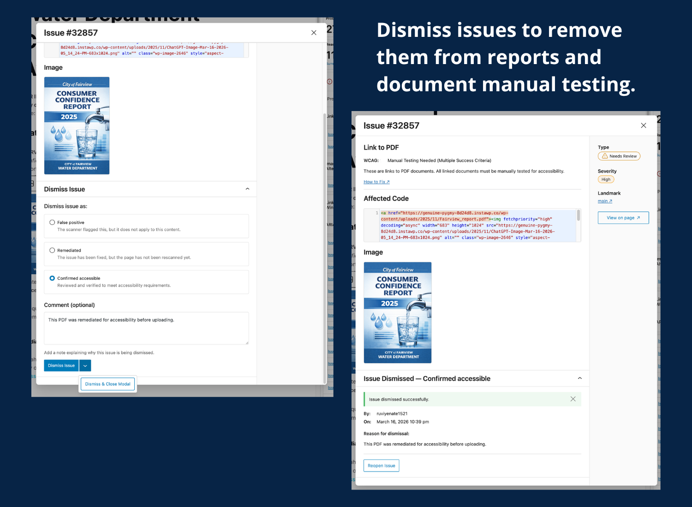The height and width of the screenshot is (507, 692).
Task: Click the Comment (optional) text area
Action: pyautogui.click(x=146, y=328)
